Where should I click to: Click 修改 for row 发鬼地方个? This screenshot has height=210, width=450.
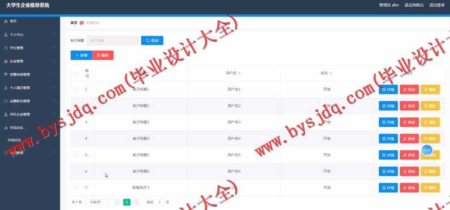pos(409,187)
